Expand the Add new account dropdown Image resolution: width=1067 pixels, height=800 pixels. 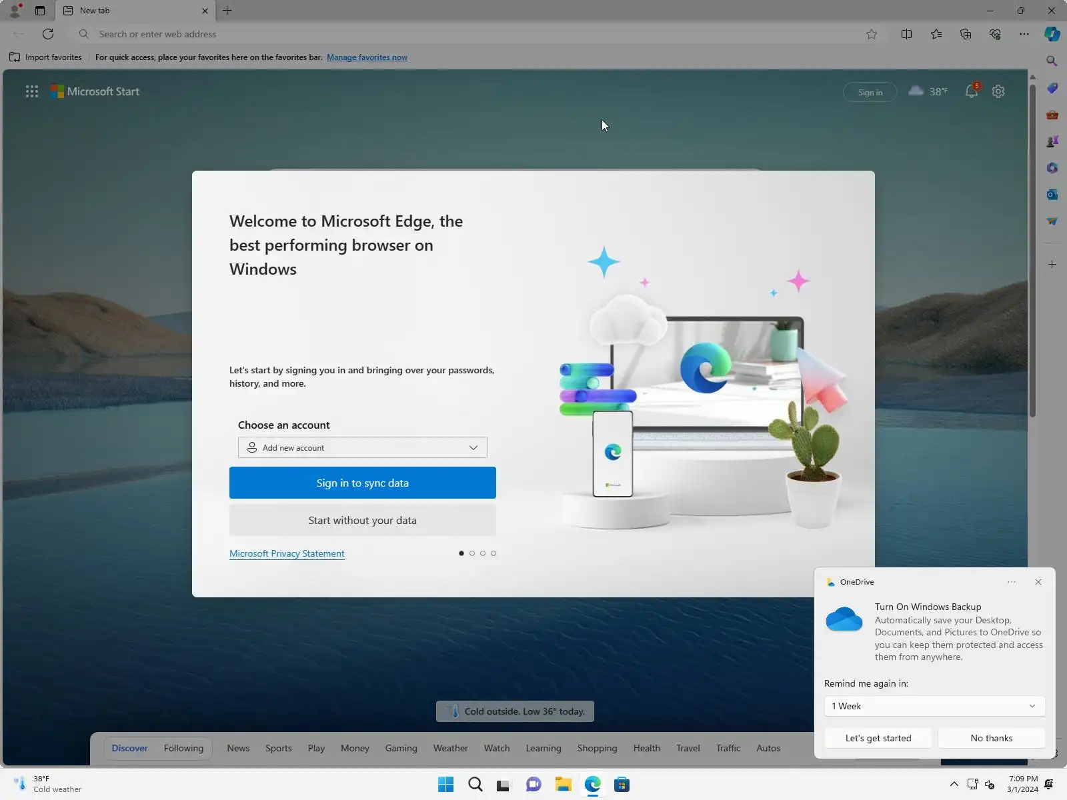(363, 447)
